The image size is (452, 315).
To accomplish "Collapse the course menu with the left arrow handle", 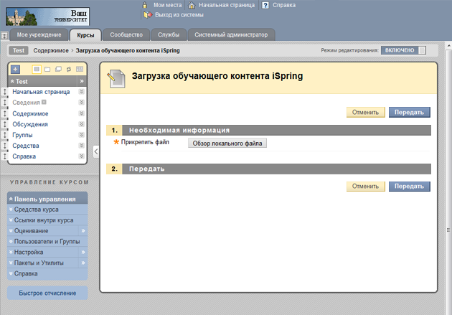I will coord(96,151).
